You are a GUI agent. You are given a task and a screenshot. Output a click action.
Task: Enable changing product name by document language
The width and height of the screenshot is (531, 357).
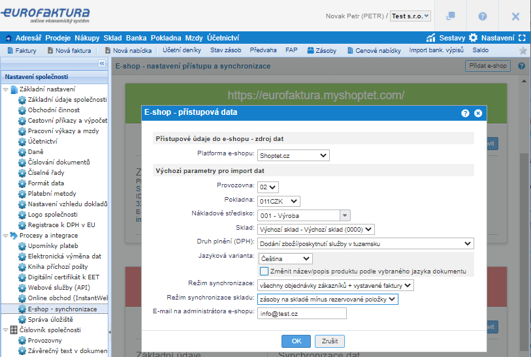(x=265, y=271)
